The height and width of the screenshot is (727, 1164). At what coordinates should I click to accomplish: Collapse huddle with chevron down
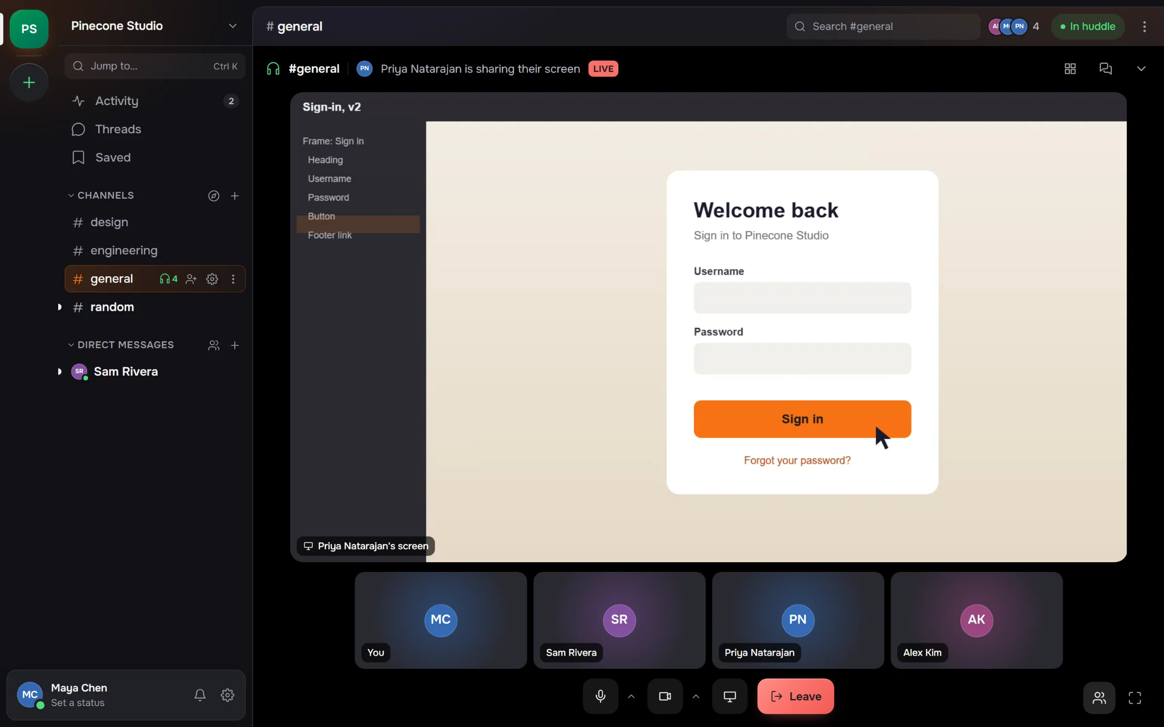(1141, 69)
